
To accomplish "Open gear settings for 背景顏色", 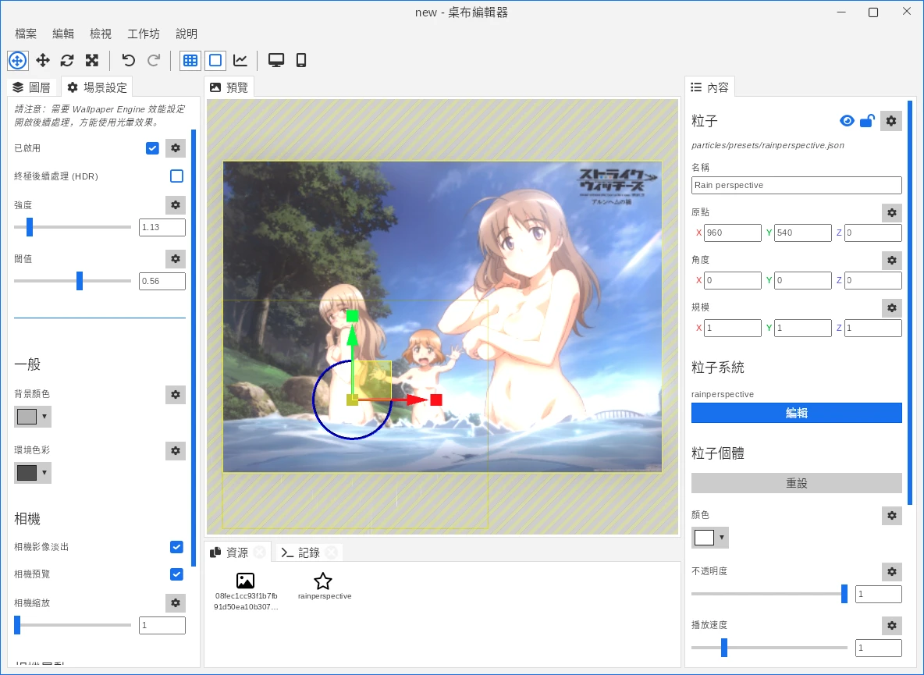I will 176,394.
